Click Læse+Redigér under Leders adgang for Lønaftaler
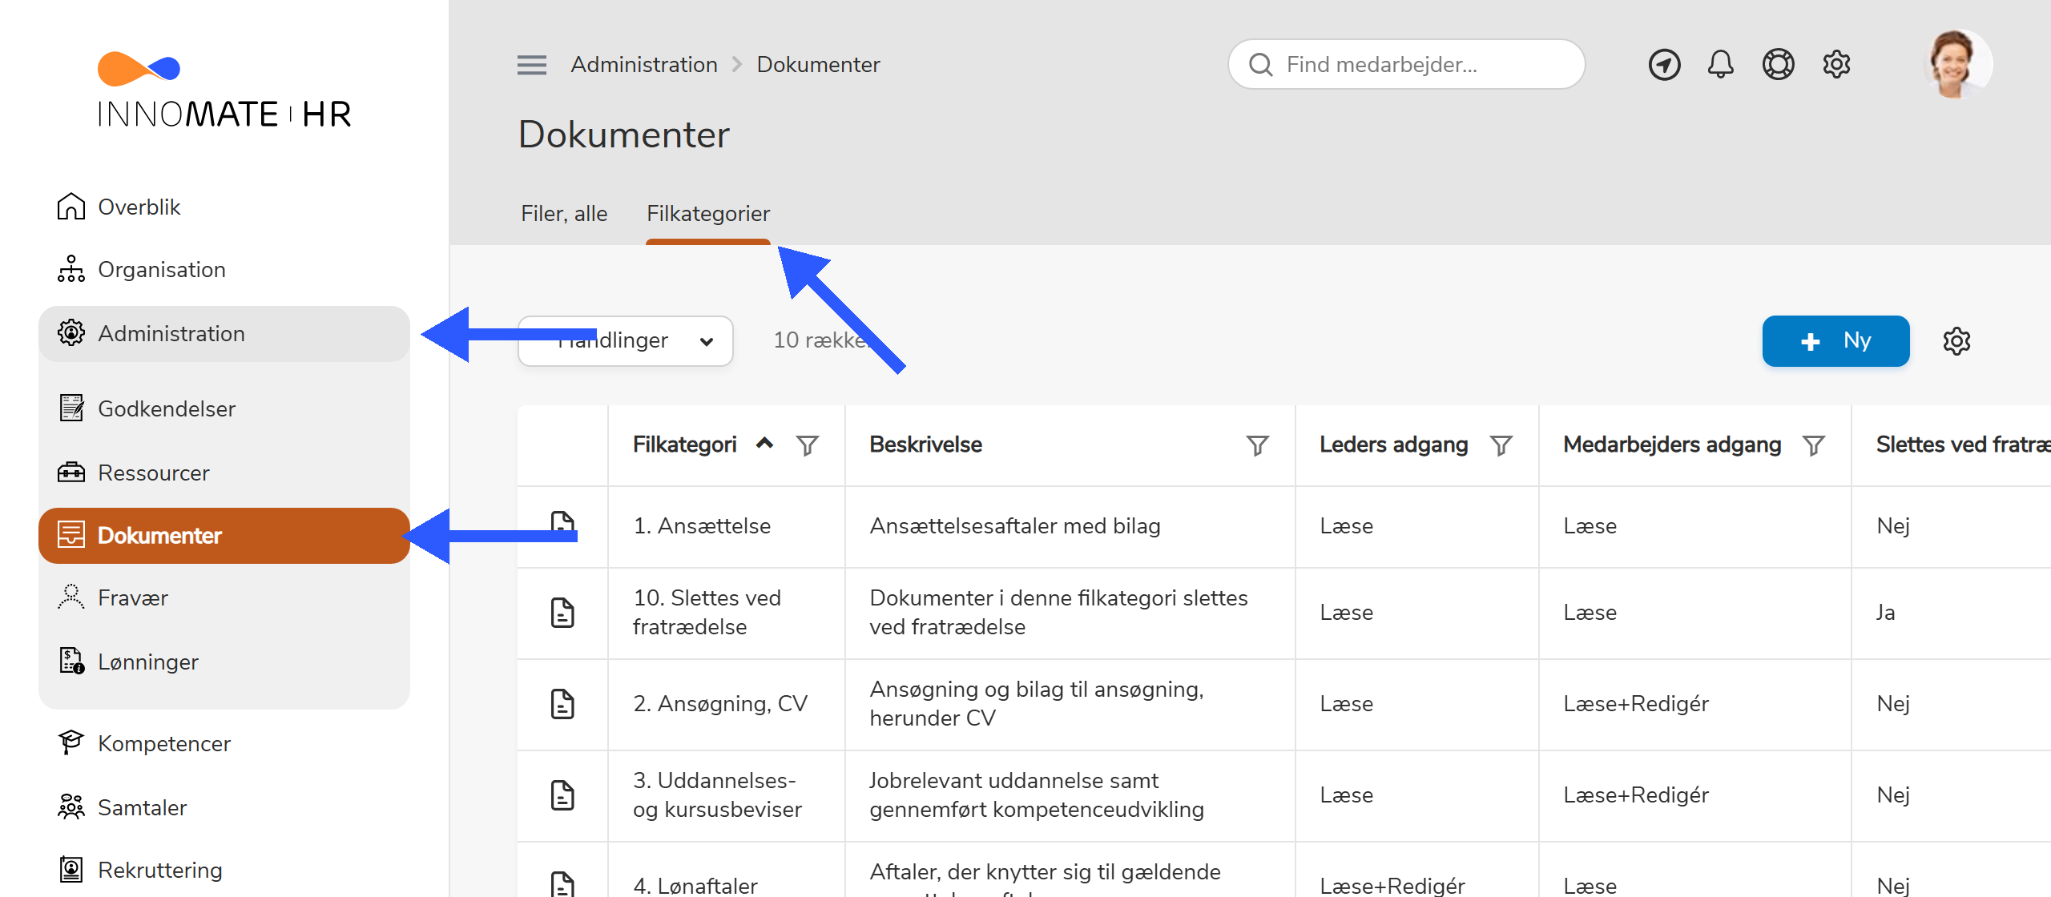Image resolution: width=2051 pixels, height=897 pixels. 1392,885
